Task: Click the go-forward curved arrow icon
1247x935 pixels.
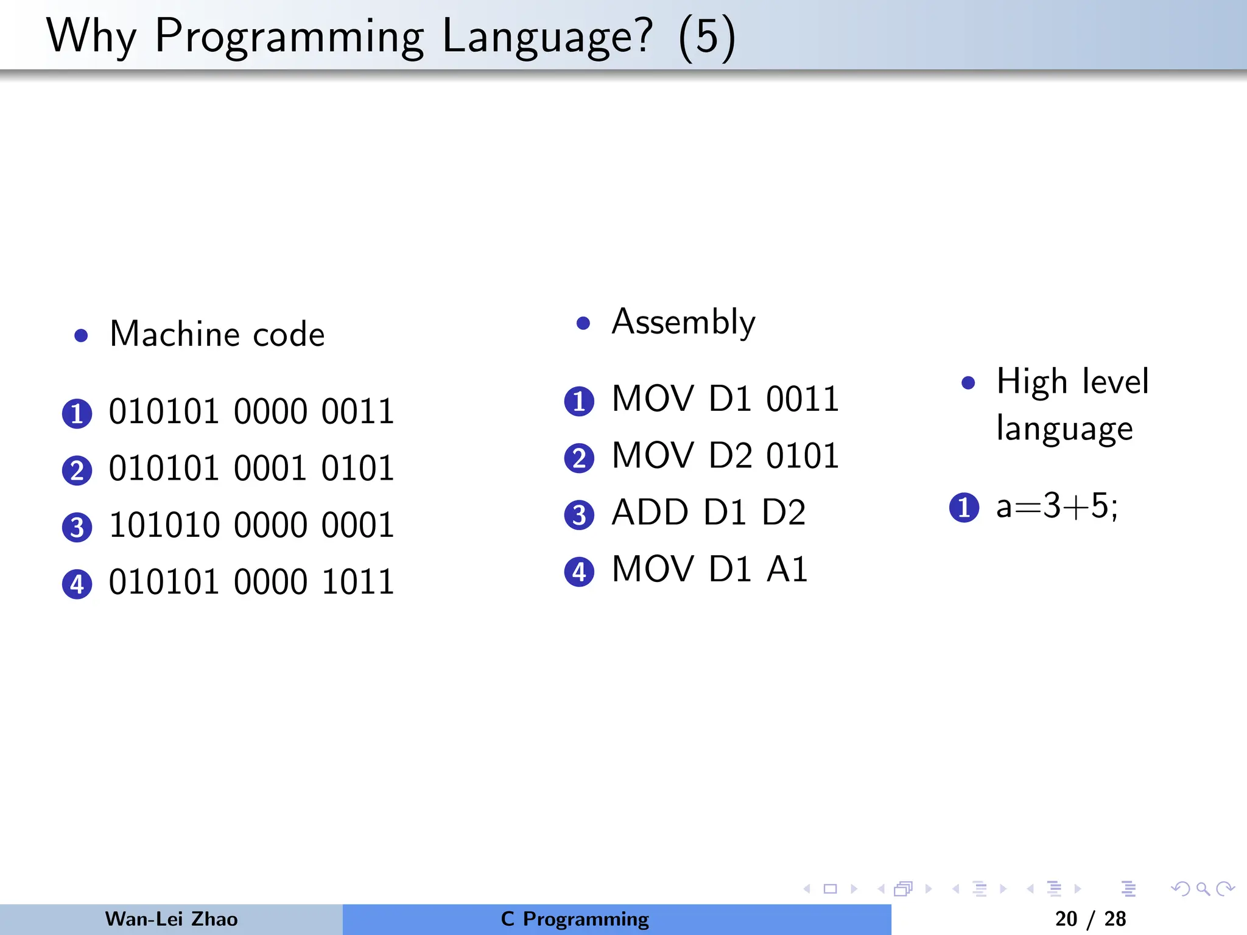Action: (1225, 889)
